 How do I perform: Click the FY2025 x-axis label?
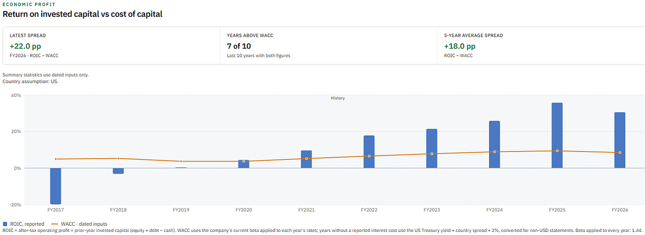[x=557, y=210]
